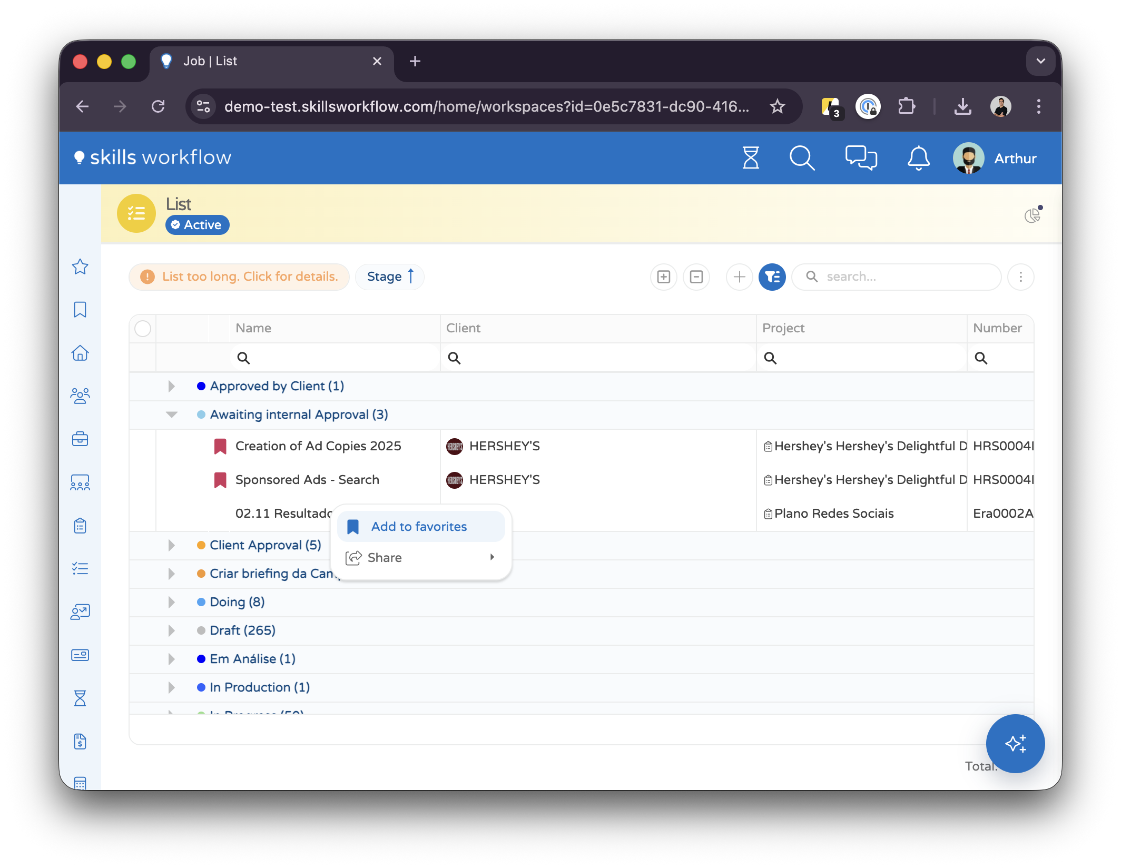The width and height of the screenshot is (1121, 868).
Task: Click the List too long warning
Action: [239, 277]
